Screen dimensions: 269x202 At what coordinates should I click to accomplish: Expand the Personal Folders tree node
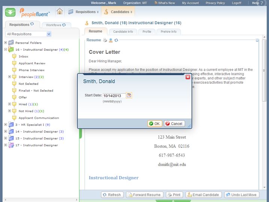click(5, 43)
